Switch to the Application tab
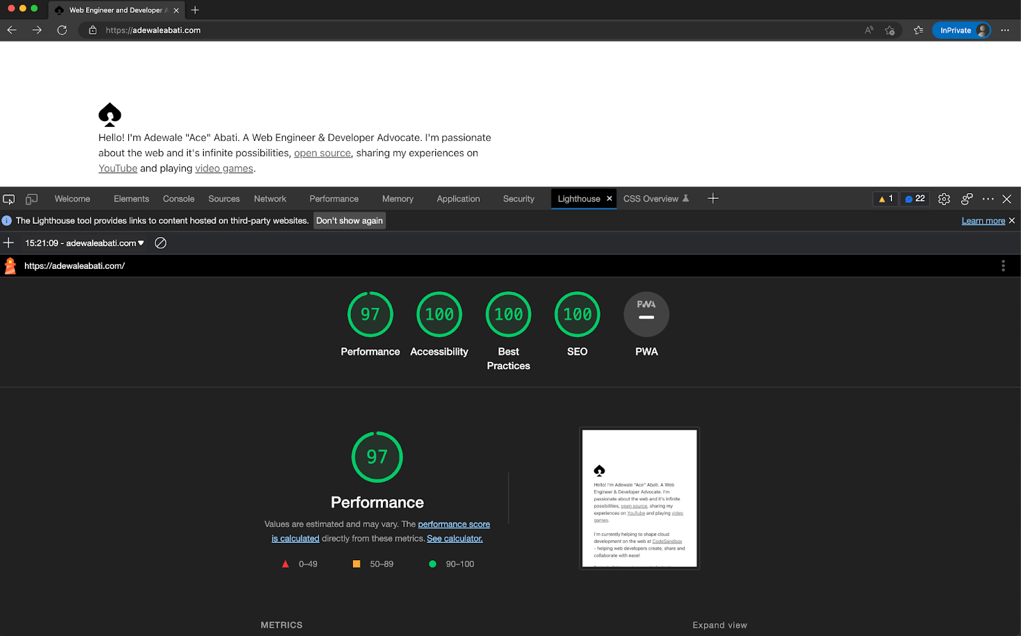Screen dimensions: 1021x636 458,199
